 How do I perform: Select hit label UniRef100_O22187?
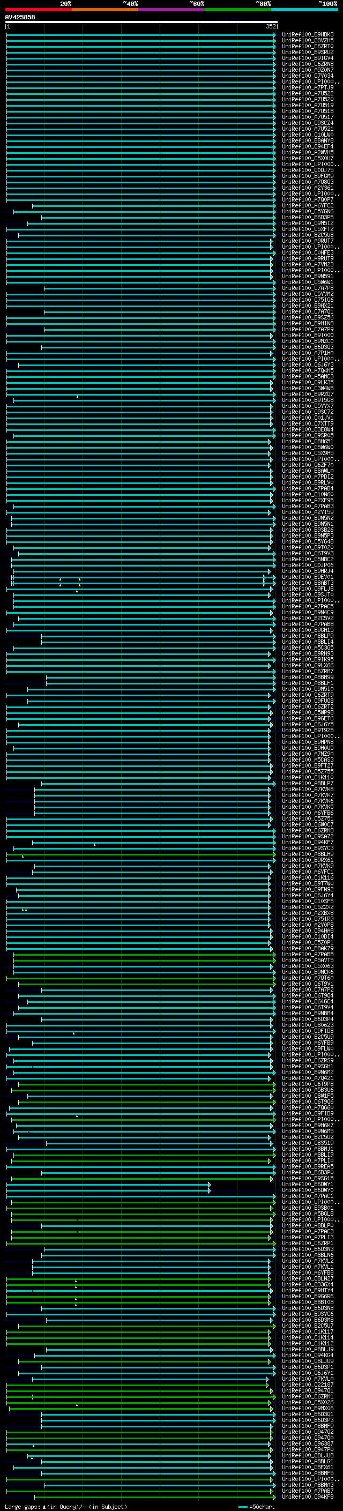click(x=307, y=1385)
